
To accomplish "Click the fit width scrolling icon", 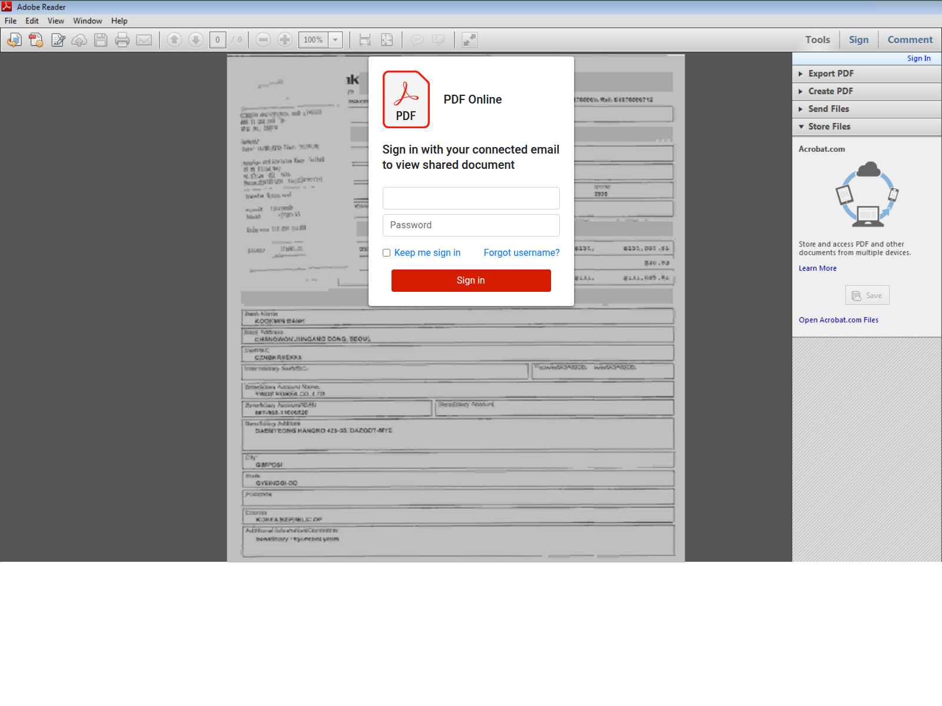I will point(365,39).
